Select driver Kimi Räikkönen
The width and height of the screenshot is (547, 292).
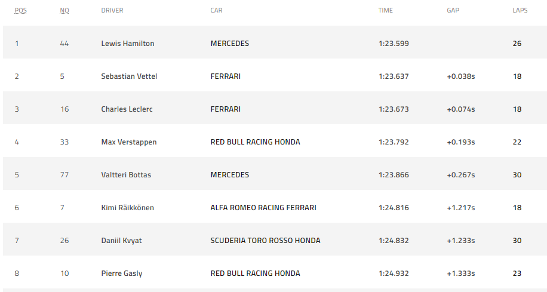coord(127,208)
